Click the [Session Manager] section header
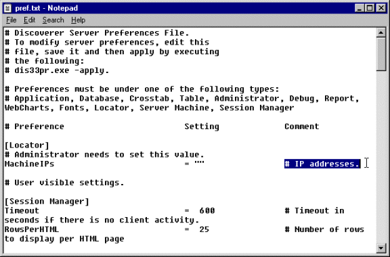Viewport: 390px width, 257px height. coord(47,202)
